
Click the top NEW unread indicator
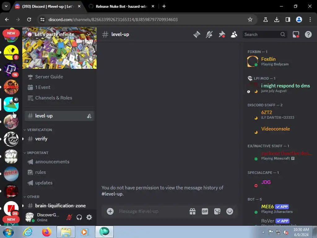(11, 33)
